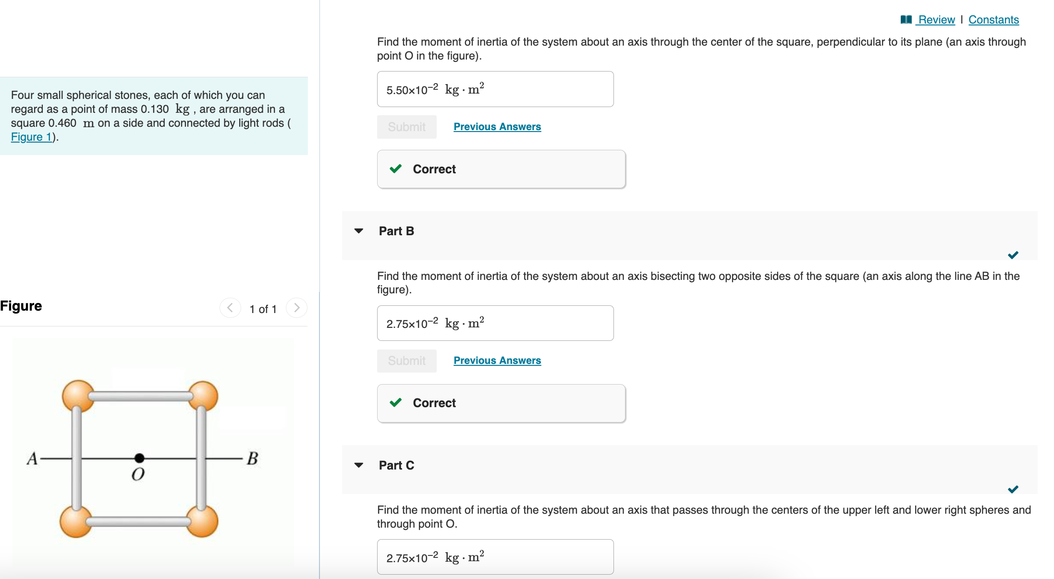1054x579 pixels.
Task: Go to the previous figure arrow
Action: [230, 308]
